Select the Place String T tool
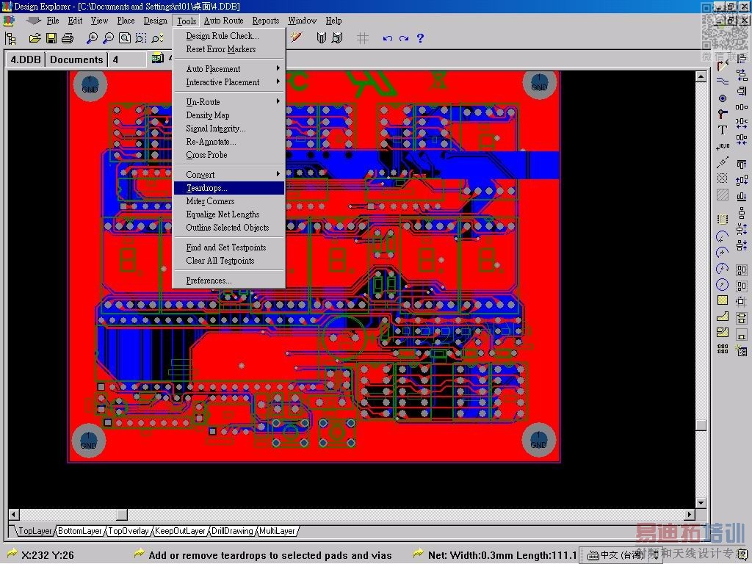752x564 pixels. click(723, 130)
